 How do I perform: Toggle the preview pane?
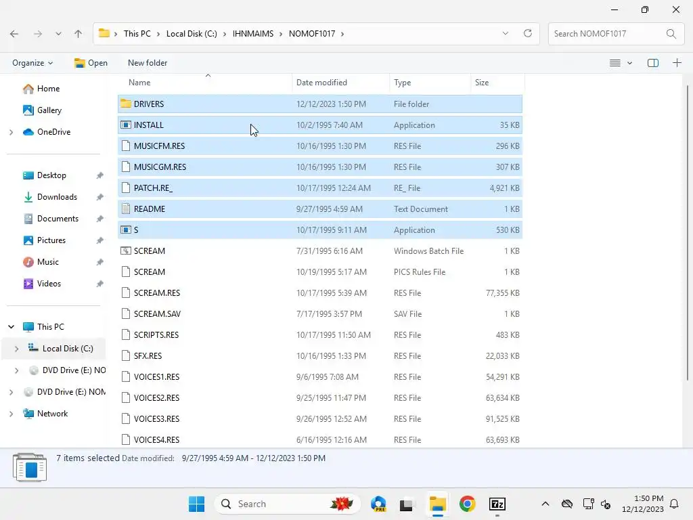point(653,63)
